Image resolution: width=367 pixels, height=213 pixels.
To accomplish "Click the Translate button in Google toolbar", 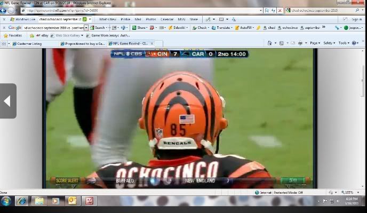I will coord(222,28).
